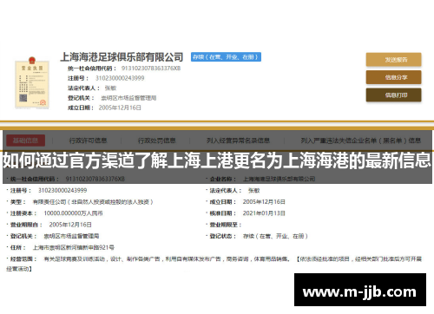Select 登记状态 value 存续（在营、开业、在册）

(275, 236)
